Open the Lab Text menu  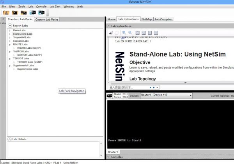55,7
